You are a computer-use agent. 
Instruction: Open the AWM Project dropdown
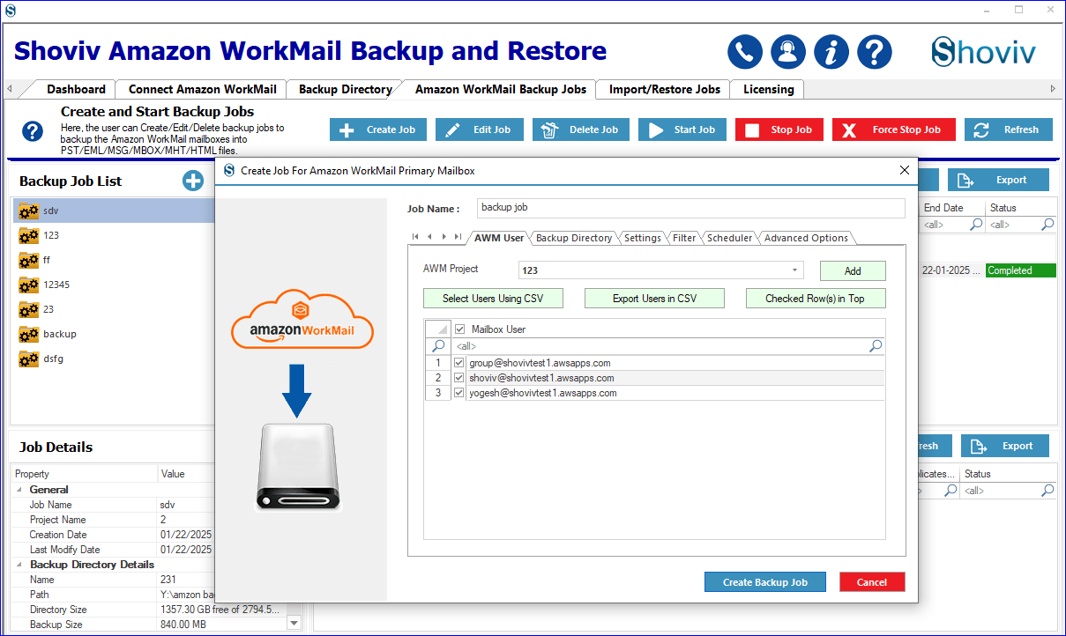(x=794, y=270)
